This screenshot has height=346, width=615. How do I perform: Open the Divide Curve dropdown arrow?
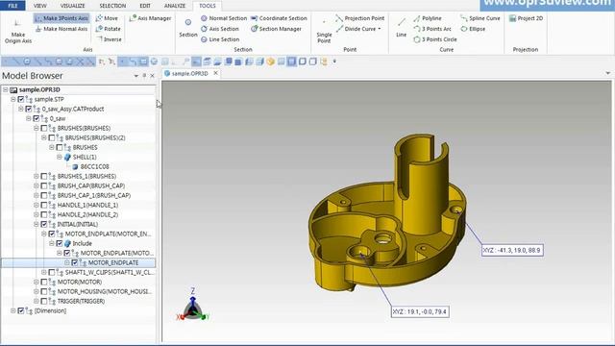tap(380, 29)
